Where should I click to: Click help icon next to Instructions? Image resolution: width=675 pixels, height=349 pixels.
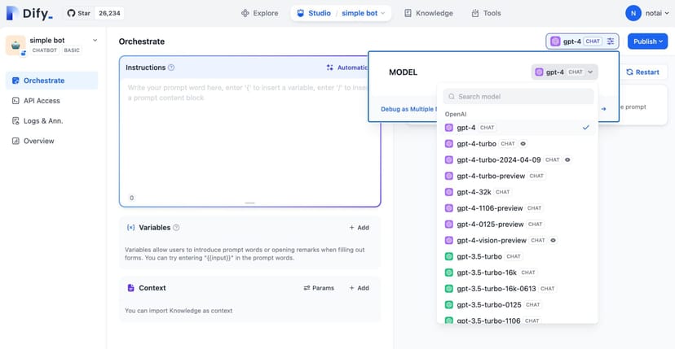pyautogui.click(x=171, y=68)
